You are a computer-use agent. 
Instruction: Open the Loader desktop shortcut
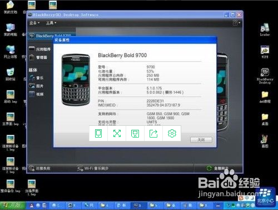(x=265, y=30)
